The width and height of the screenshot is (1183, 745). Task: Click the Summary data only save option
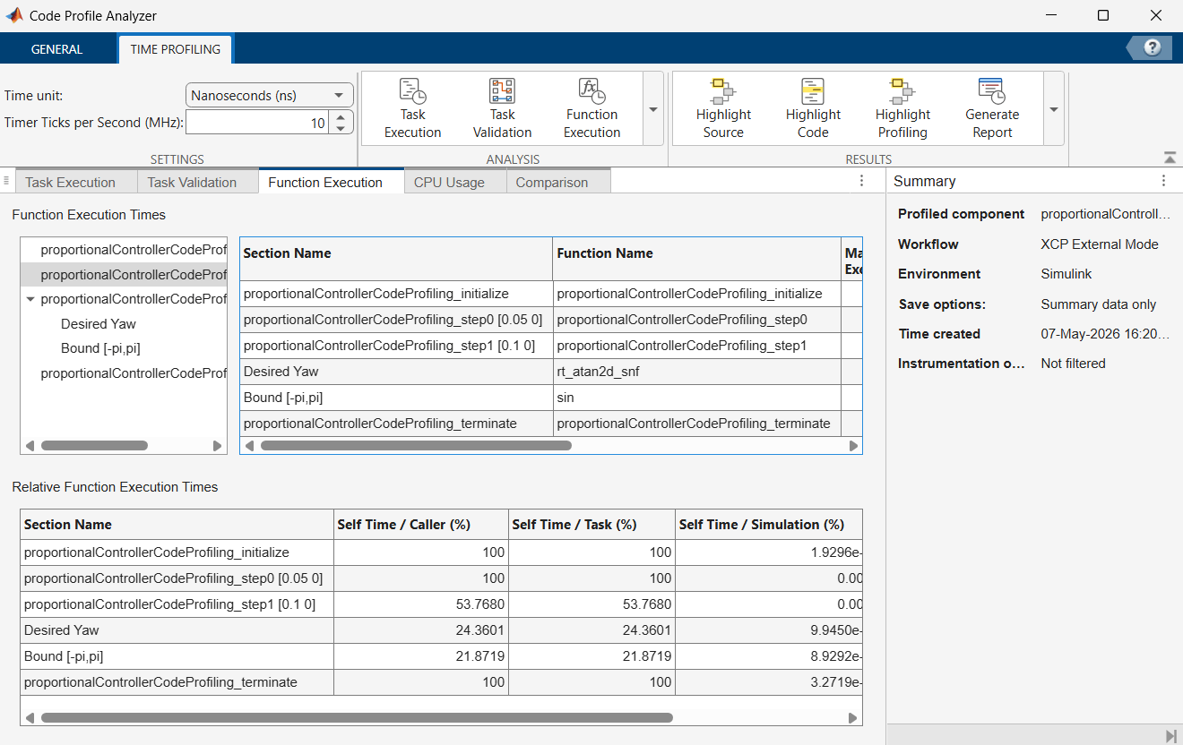click(x=1099, y=304)
